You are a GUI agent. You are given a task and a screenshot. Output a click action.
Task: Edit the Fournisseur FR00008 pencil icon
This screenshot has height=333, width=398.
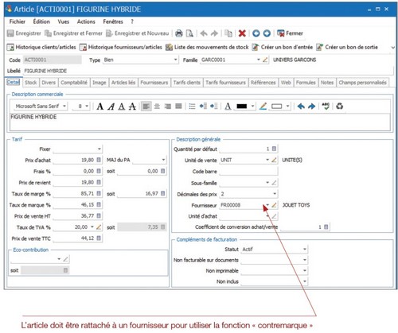click(x=274, y=205)
